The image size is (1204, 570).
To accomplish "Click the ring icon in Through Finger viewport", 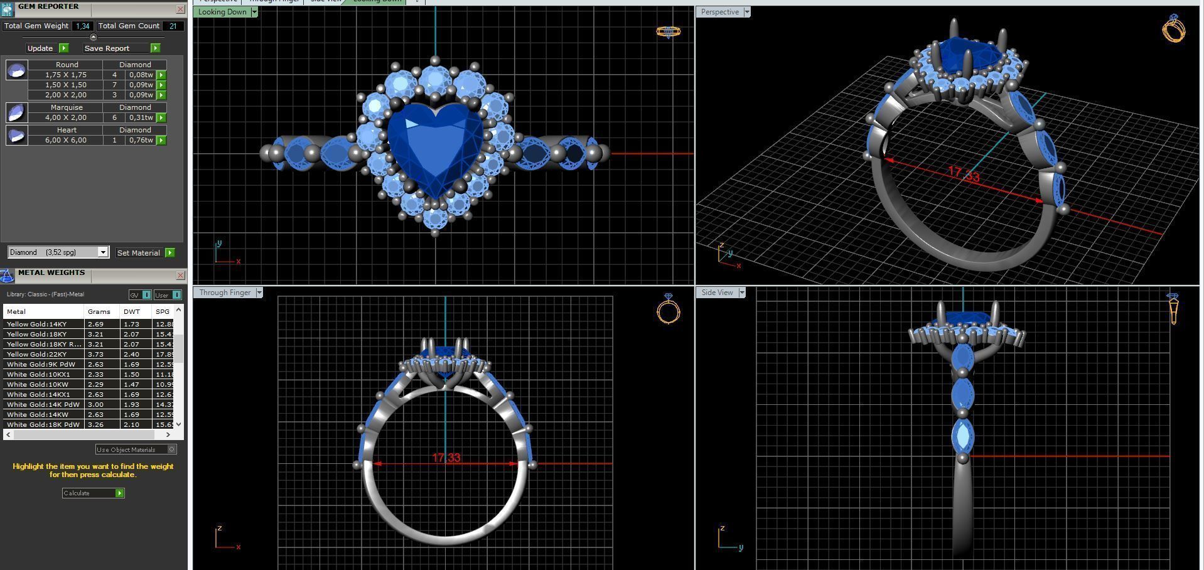I will (x=668, y=308).
